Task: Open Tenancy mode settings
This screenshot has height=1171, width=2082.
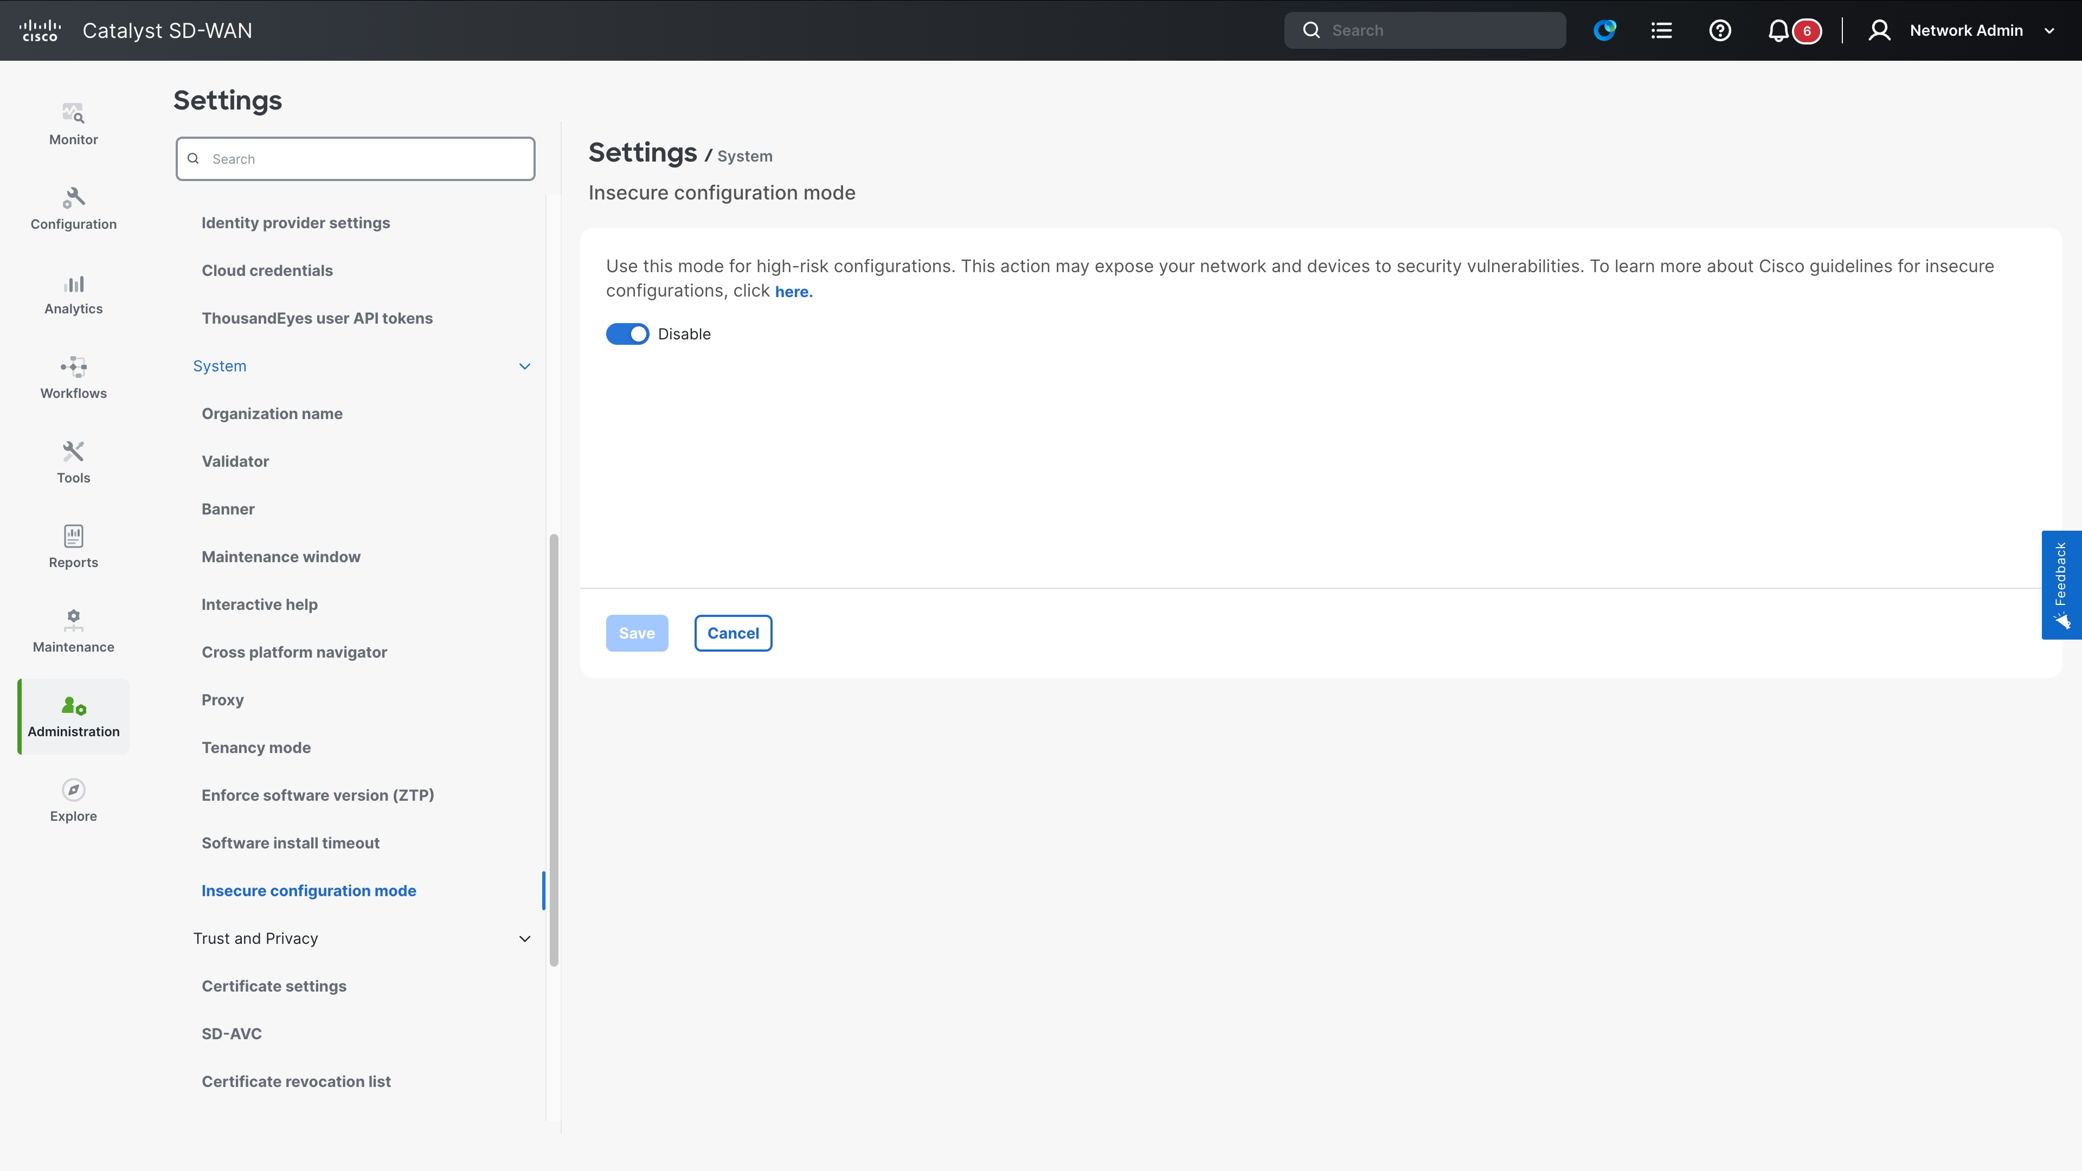Action: click(256, 748)
